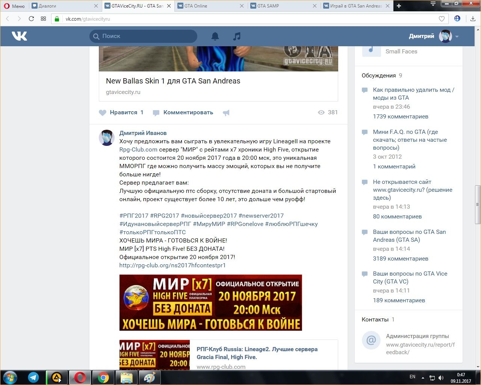Screen dimensions: 481x385
Task: Click the contact @ icon
Action: click(x=371, y=340)
